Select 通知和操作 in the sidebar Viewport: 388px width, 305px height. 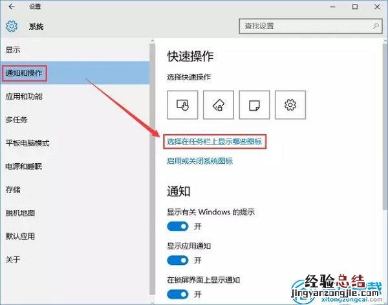click(x=75, y=73)
